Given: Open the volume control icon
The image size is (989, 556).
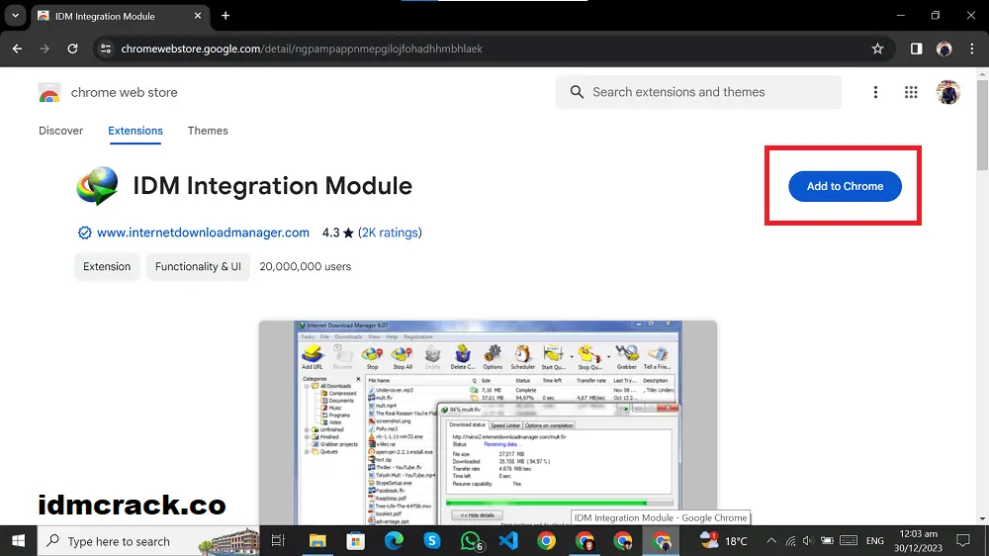Looking at the screenshot, I should pyautogui.click(x=808, y=541).
